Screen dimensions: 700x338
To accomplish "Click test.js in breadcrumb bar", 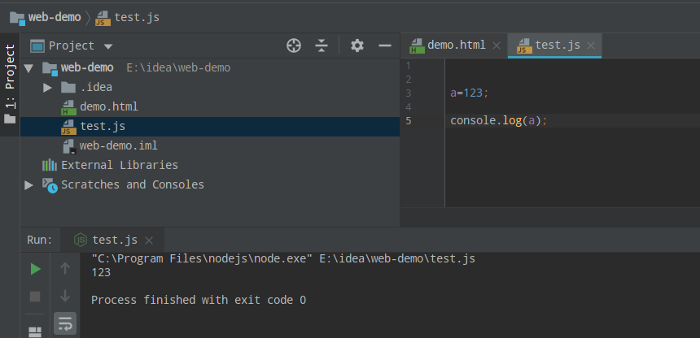I will click(127, 17).
